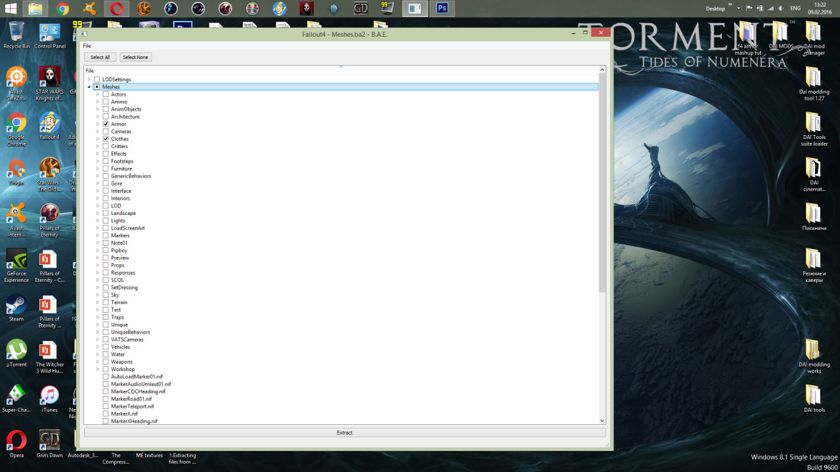Select Fallout 4 desktop shortcut
Image resolution: width=840 pixels, height=472 pixels.
pos(49,126)
